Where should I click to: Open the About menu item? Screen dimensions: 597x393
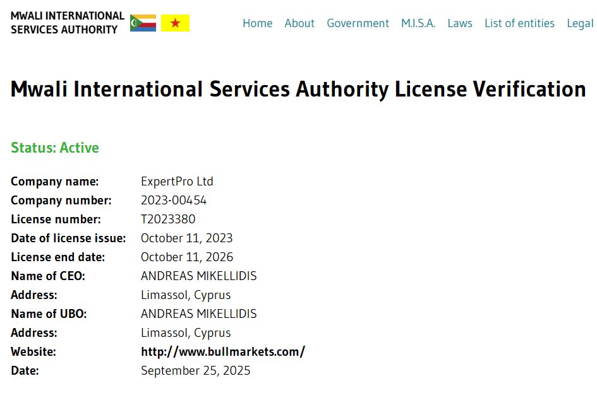pyautogui.click(x=299, y=23)
